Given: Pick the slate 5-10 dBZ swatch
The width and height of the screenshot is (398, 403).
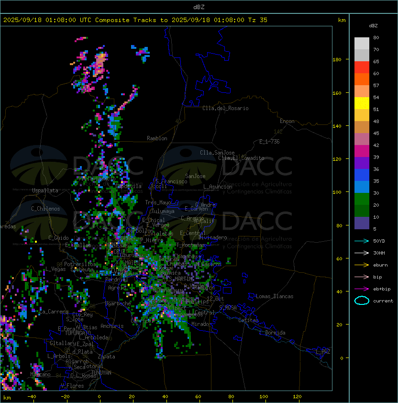Looking at the screenshot, I should pos(362,223).
